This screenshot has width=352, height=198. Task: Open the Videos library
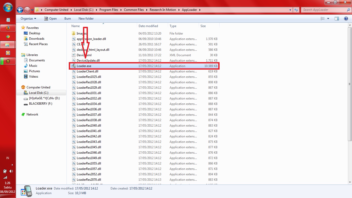tap(34, 77)
